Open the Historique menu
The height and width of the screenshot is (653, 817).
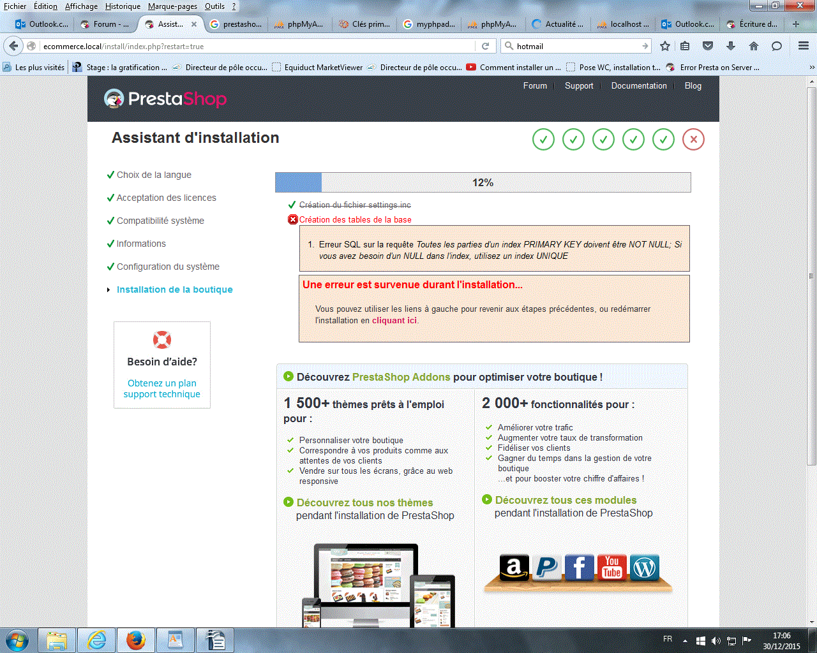(x=123, y=6)
